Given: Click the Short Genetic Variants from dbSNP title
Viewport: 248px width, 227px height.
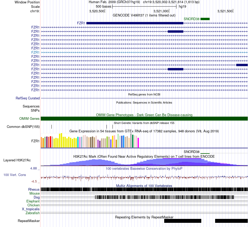Looking at the screenshot, I should tap(144, 123).
